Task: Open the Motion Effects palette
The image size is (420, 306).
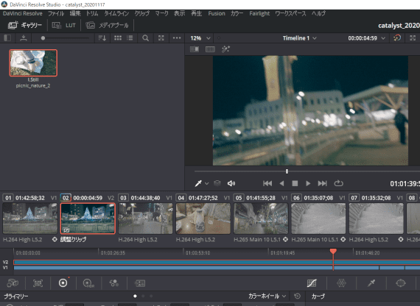Action: 139,283
